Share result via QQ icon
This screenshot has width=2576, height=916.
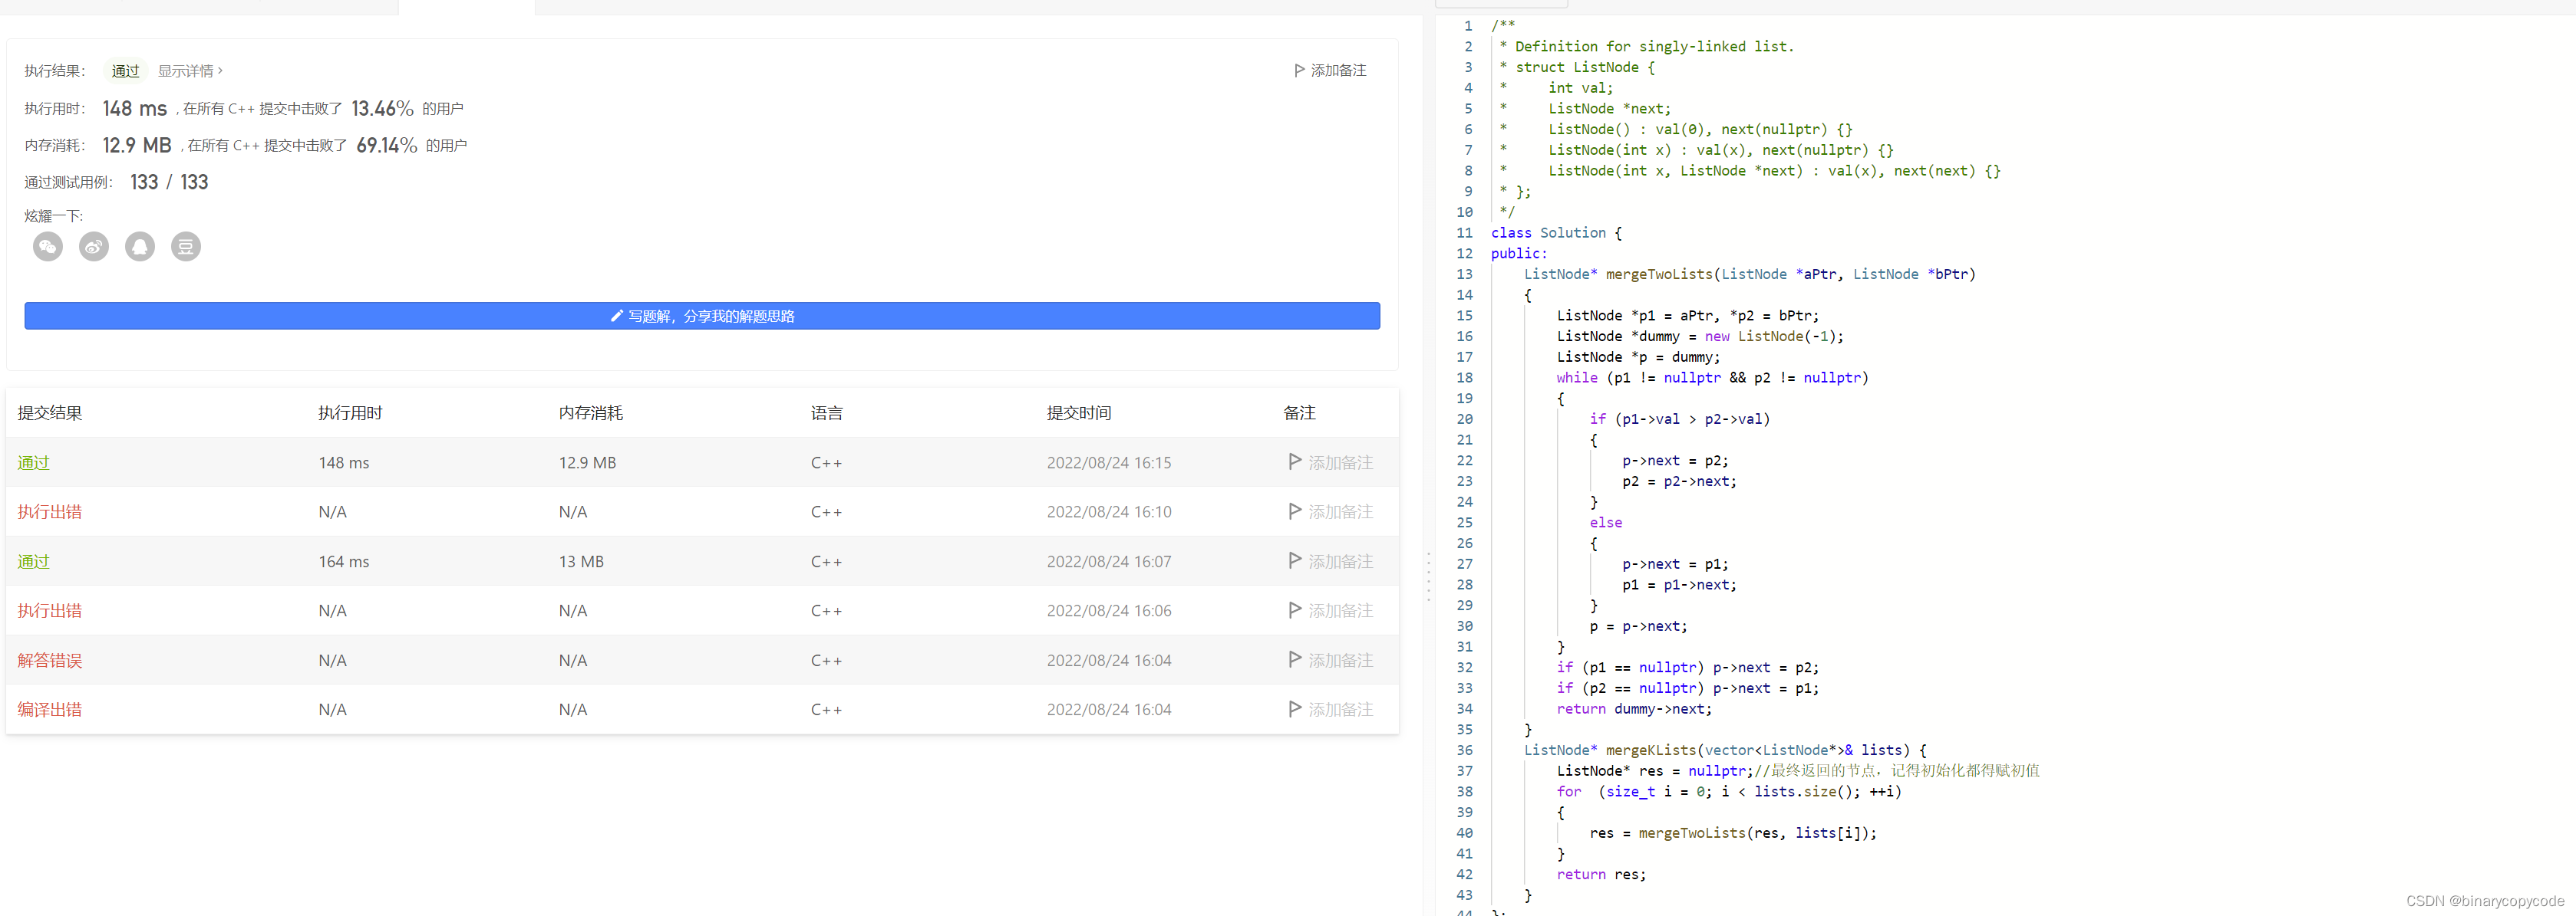coord(140,247)
